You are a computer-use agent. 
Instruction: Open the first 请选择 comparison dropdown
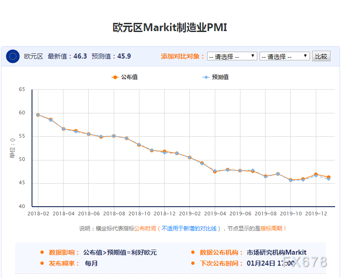[232, 56]
